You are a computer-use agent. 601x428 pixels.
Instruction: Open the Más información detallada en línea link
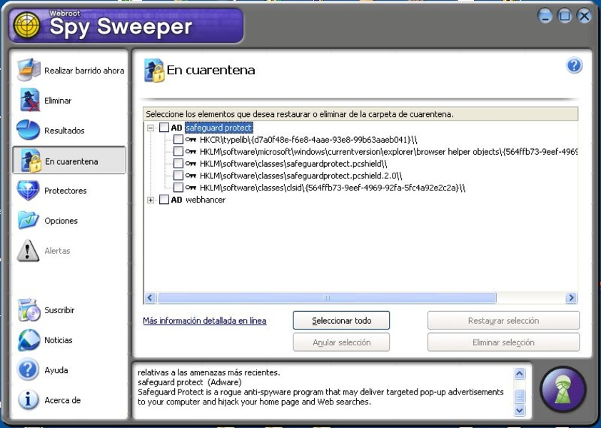(205, 321)
